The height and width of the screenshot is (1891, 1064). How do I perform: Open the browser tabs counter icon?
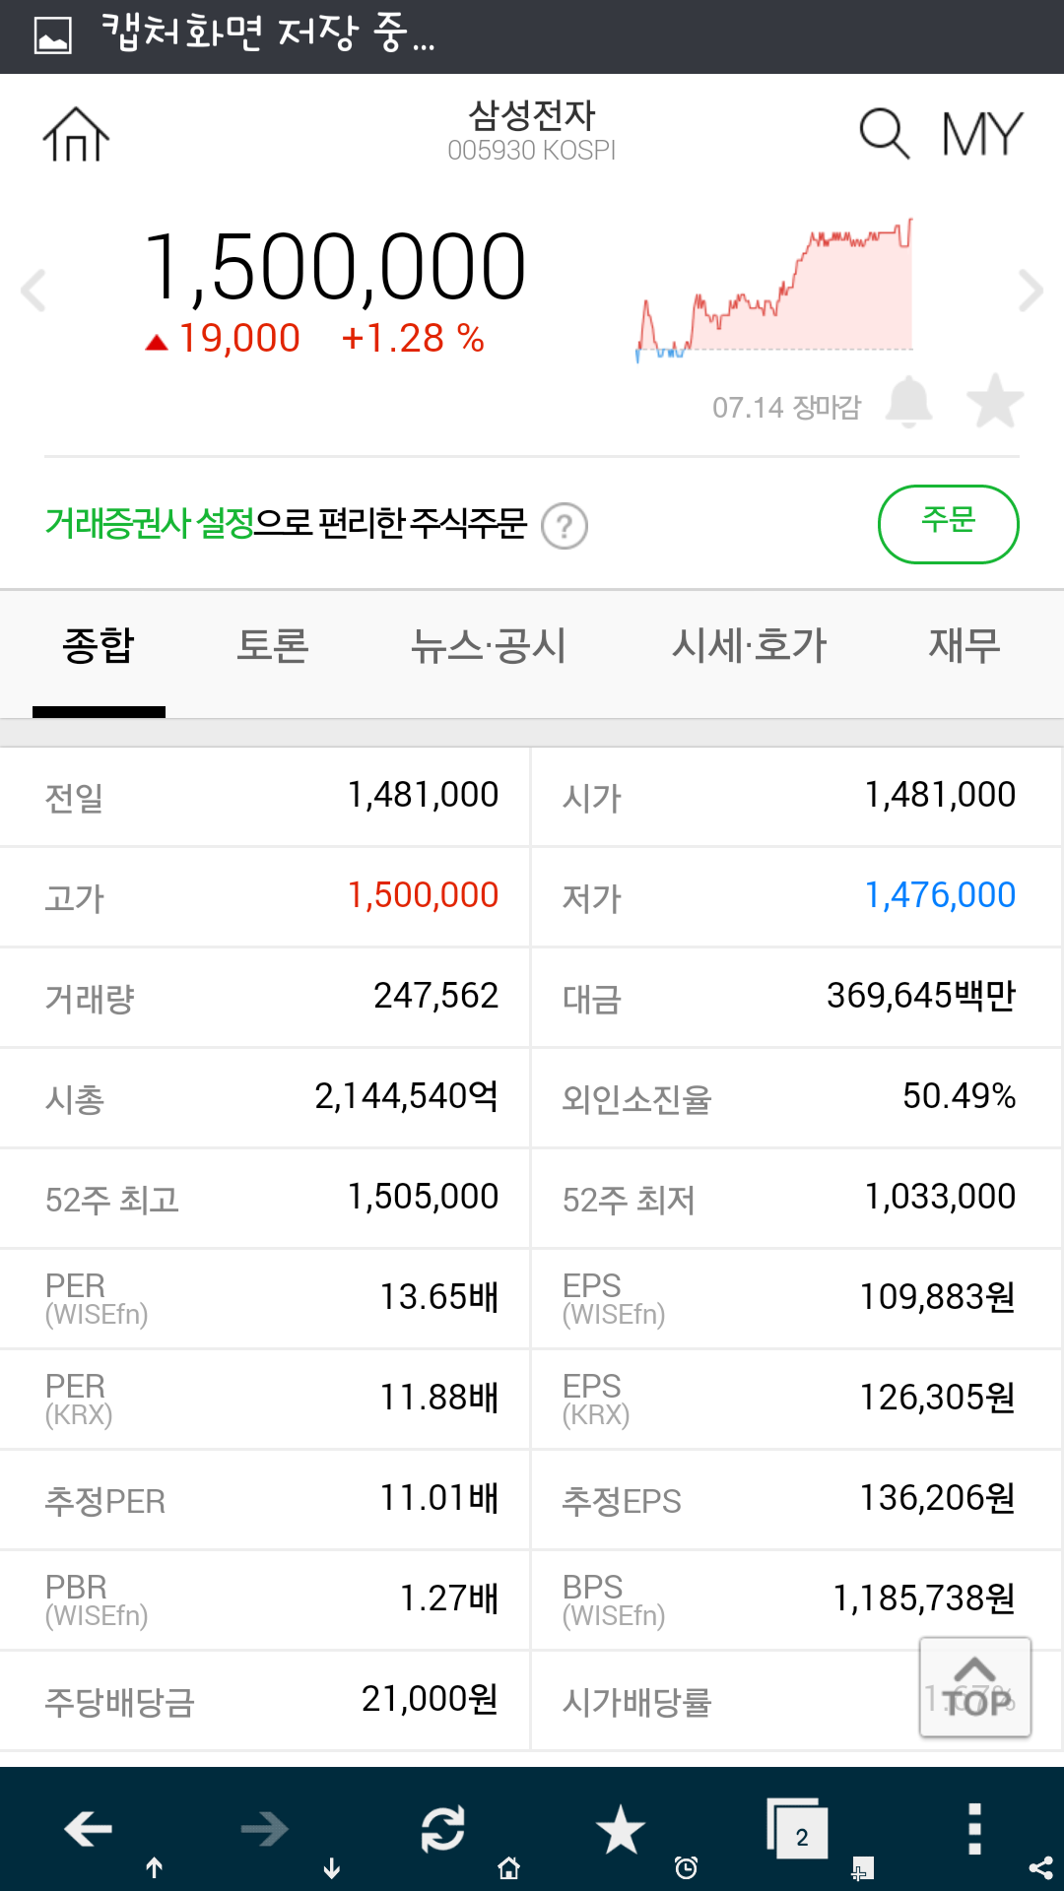(798, 1830)
